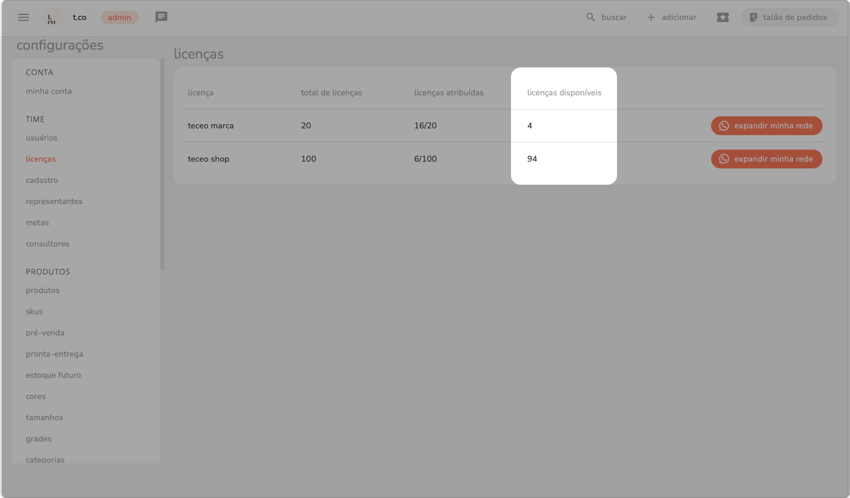Image resolution: width=850 pixels, height=498 pixels.
Task: Open minha conta settings
Action: pos(49,91)
